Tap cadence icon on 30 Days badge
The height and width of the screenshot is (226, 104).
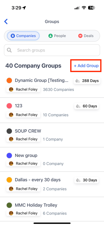78,180
